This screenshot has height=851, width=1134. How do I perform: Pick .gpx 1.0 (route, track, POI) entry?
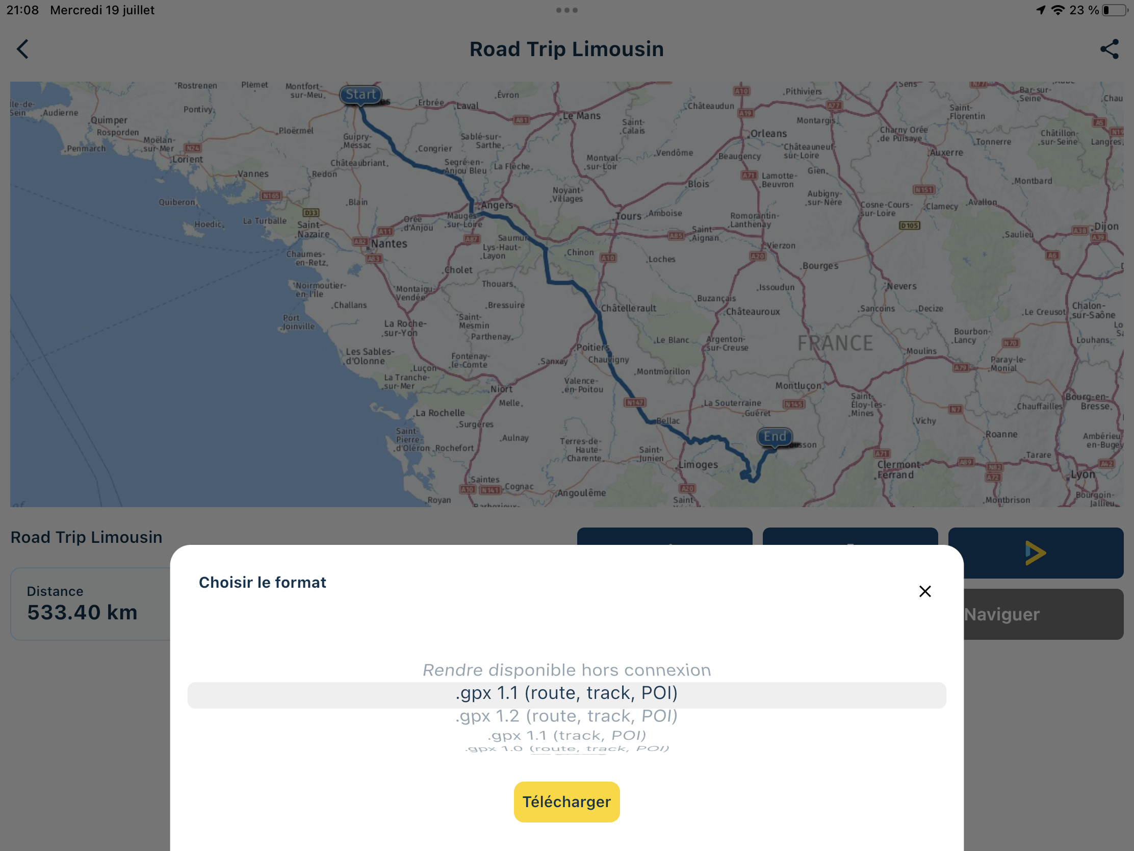pyautogui.click(x=566, y=748)
